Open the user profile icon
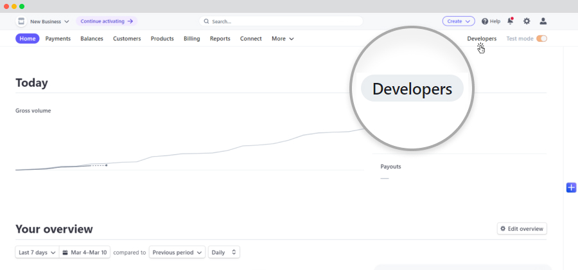 click(x=543, y=21)
